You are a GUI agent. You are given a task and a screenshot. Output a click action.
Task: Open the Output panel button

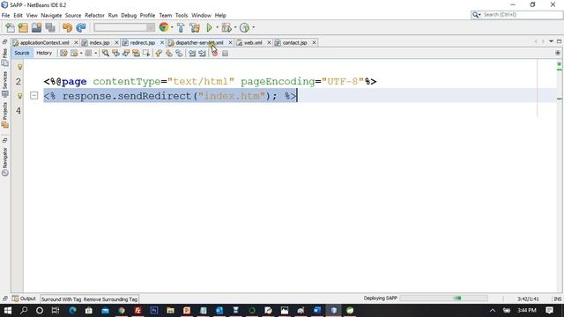click(x=24, y=299)
